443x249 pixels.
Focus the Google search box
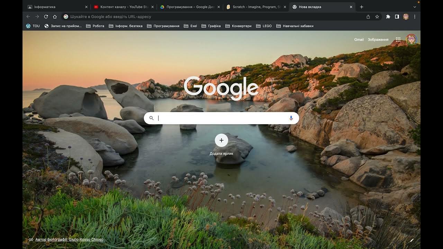coord(221,118)
